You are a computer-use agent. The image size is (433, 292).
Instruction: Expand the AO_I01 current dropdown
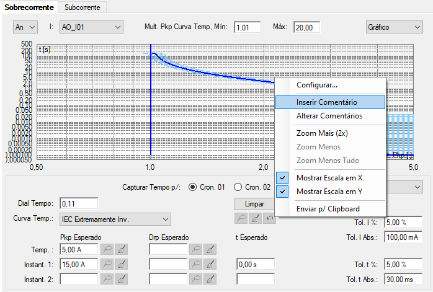tap(91, 27)
